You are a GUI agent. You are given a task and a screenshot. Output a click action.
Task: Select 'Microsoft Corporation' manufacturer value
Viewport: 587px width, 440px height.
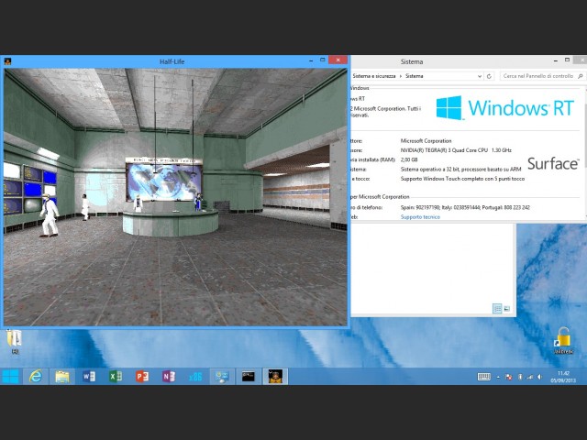point(426,141)
